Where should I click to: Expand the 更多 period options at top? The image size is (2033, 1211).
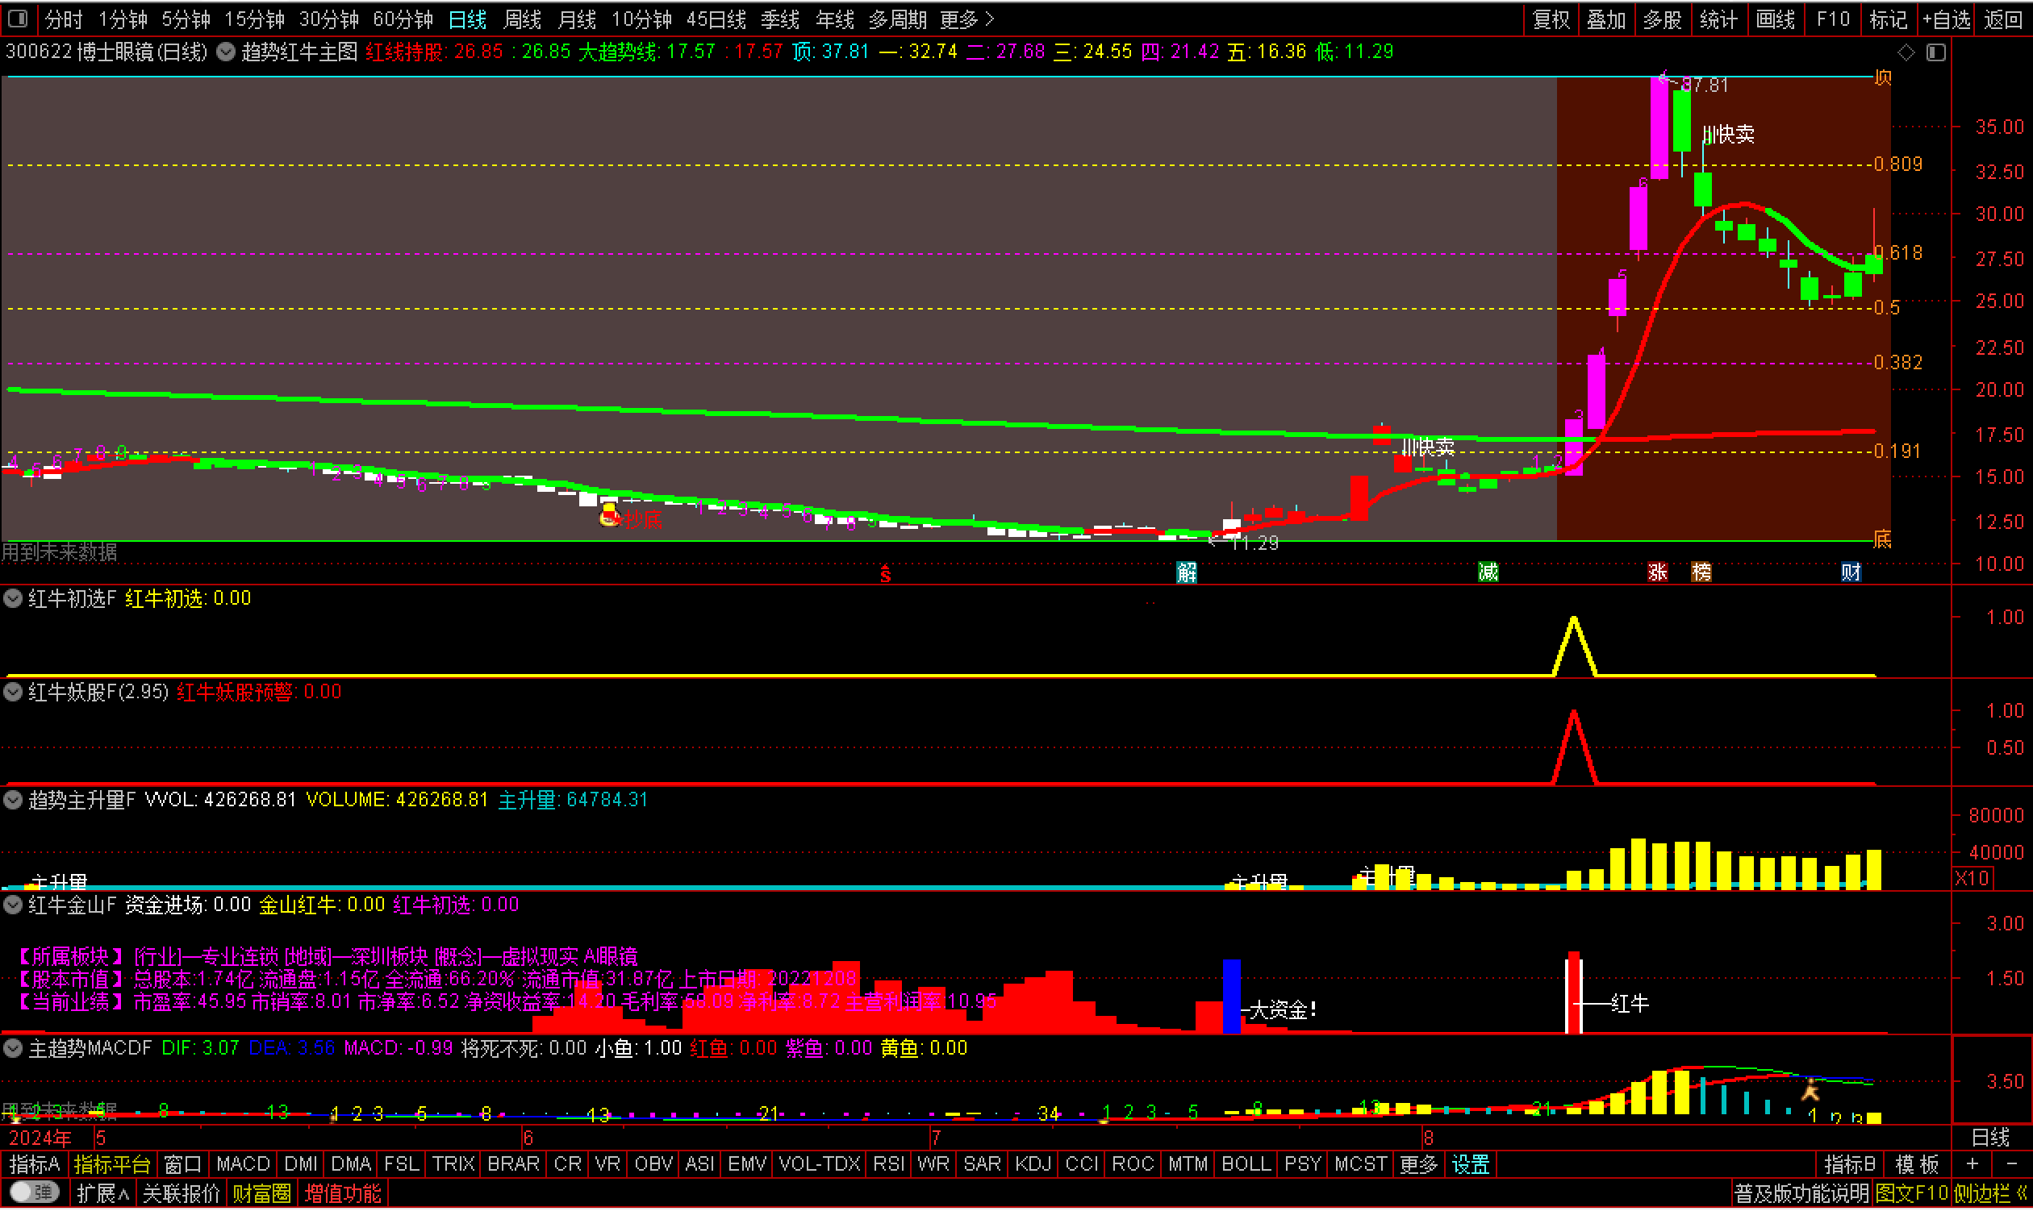[966, 19]
